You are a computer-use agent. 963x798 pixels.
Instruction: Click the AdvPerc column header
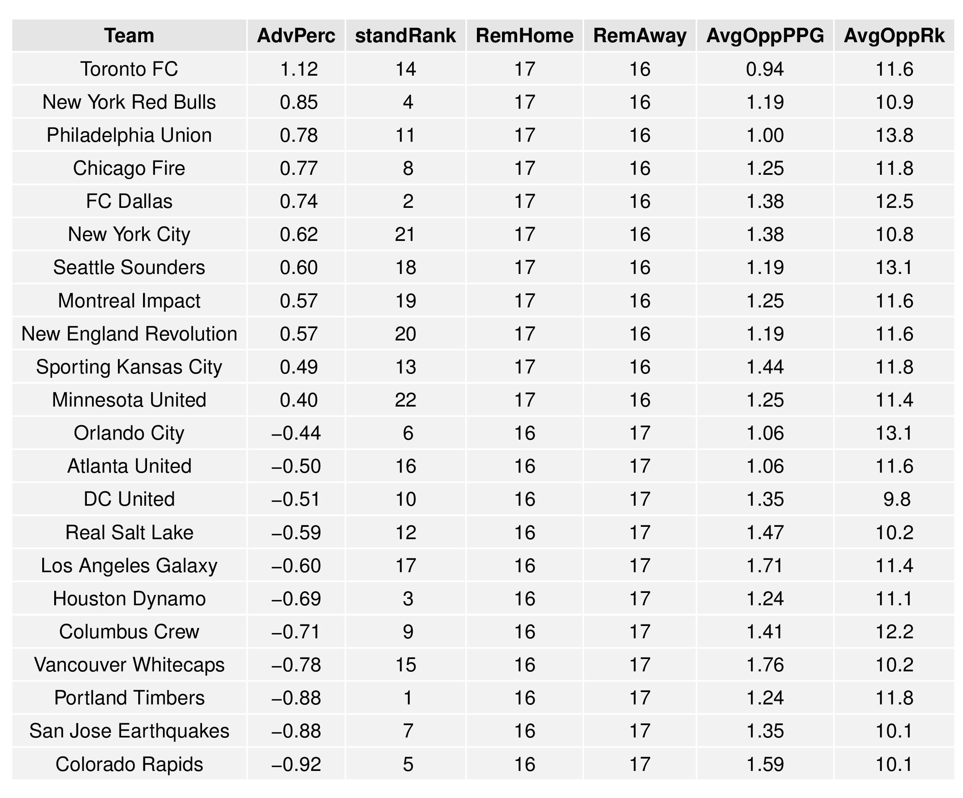tap(296, 36)
